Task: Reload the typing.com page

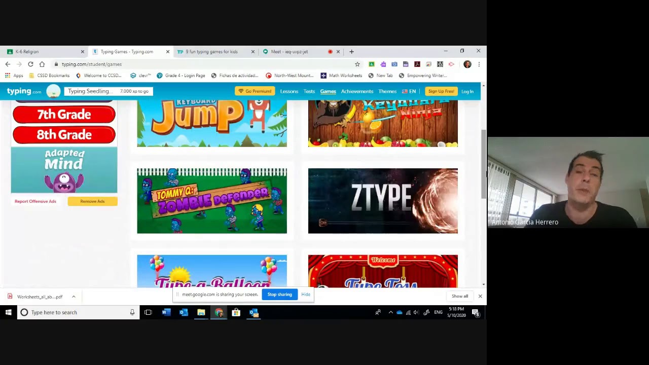Action: pyautogui.click(x=30, y=64)
